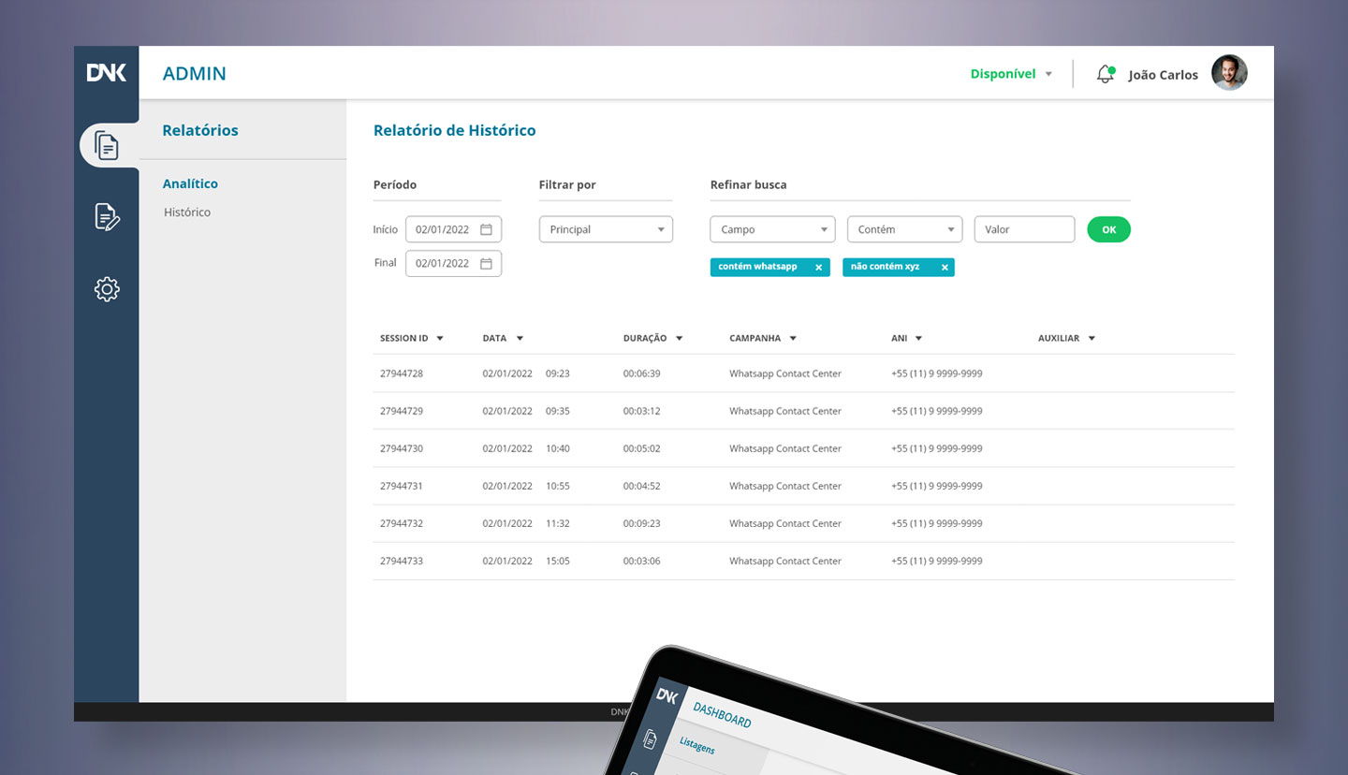Select Analítico in the reports menu
This screenshot has width=1348, height=775.
click(x=190, y=183)
